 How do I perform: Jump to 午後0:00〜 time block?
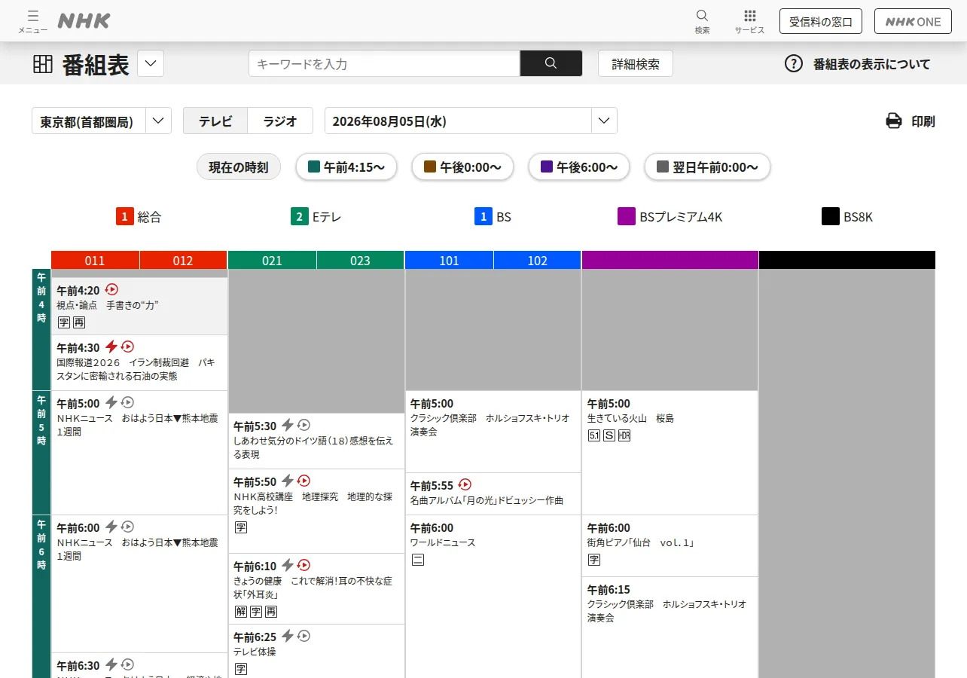click(x=462, y=167)
